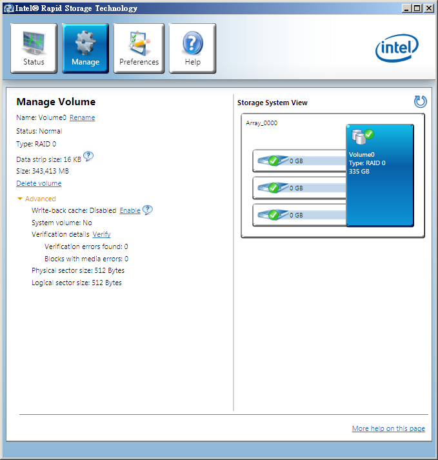438x460 pixels.
Task: Select the Manage tab
Action: 85,48
